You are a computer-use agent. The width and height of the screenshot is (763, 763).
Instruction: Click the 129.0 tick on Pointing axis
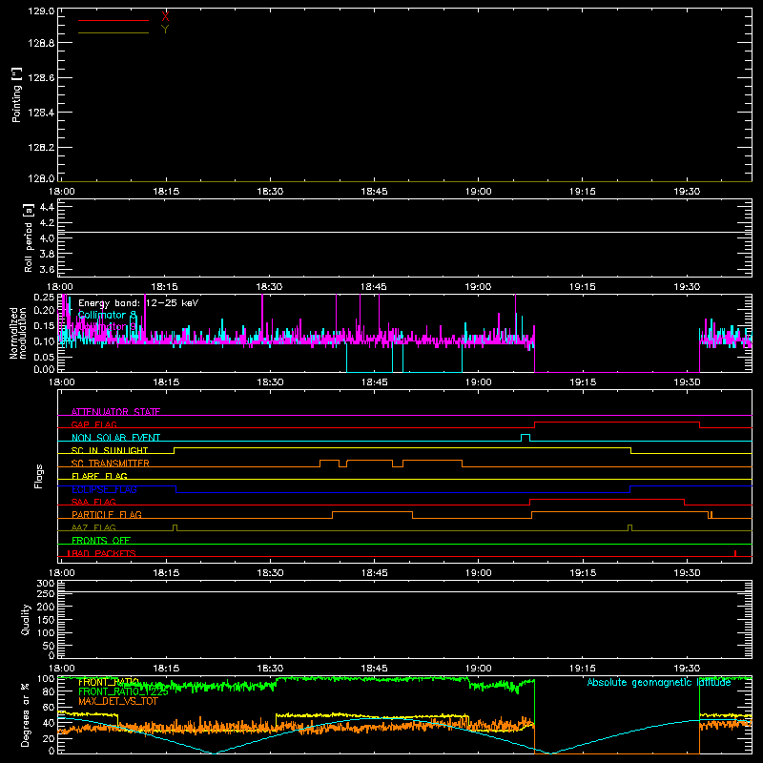[41, 11]
